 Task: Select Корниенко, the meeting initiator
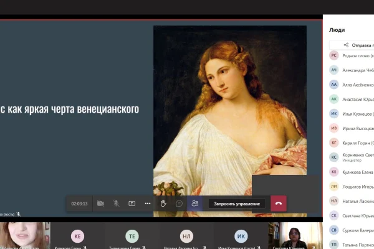tap(352, 157)
